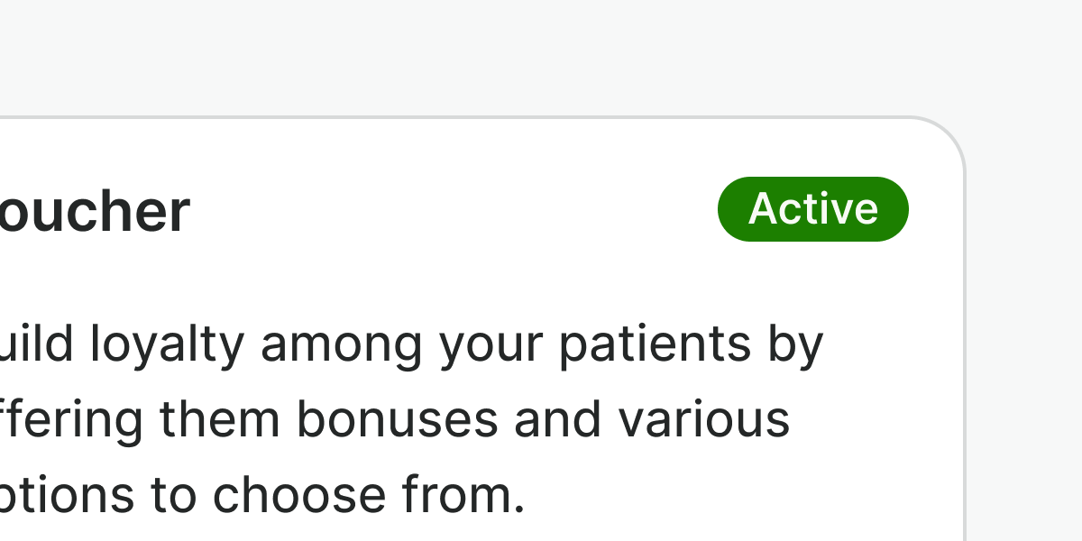Click the gray page background above the card
This screenshot has height=541, width=1082.
[451, 54]
